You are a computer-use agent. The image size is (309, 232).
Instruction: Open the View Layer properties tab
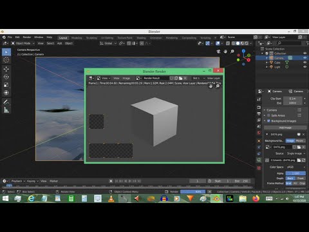(259, 120)
